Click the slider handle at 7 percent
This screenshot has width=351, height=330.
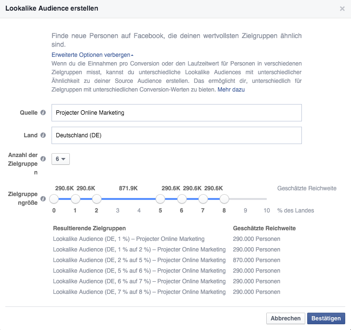[x=203, y=199]
